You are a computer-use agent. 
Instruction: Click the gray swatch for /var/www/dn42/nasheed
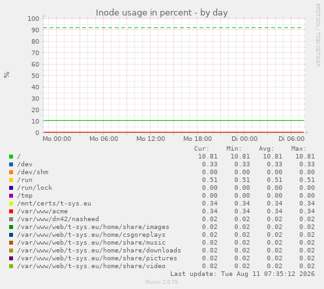[11, 219]
